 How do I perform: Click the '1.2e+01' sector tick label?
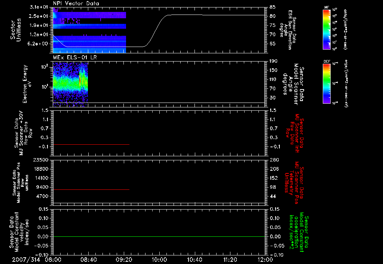39,35
